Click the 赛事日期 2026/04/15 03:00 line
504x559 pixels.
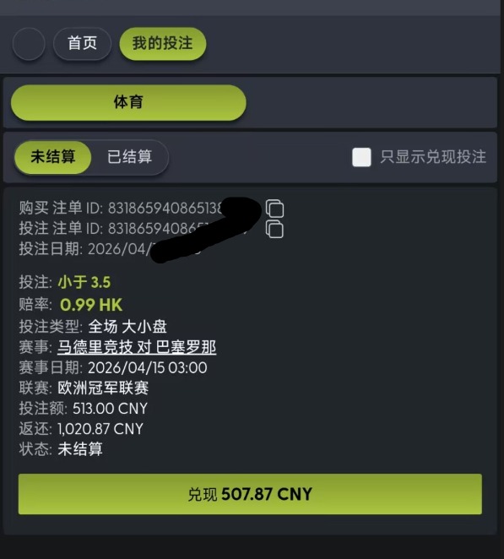coord(113,367)
